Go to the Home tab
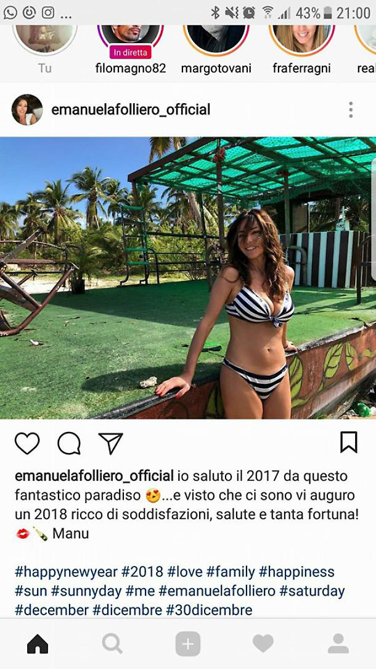The height and width of the screenshot is (669, 376). 38,644
